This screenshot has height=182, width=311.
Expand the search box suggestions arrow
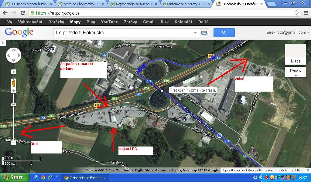click(x=195, y=33)
